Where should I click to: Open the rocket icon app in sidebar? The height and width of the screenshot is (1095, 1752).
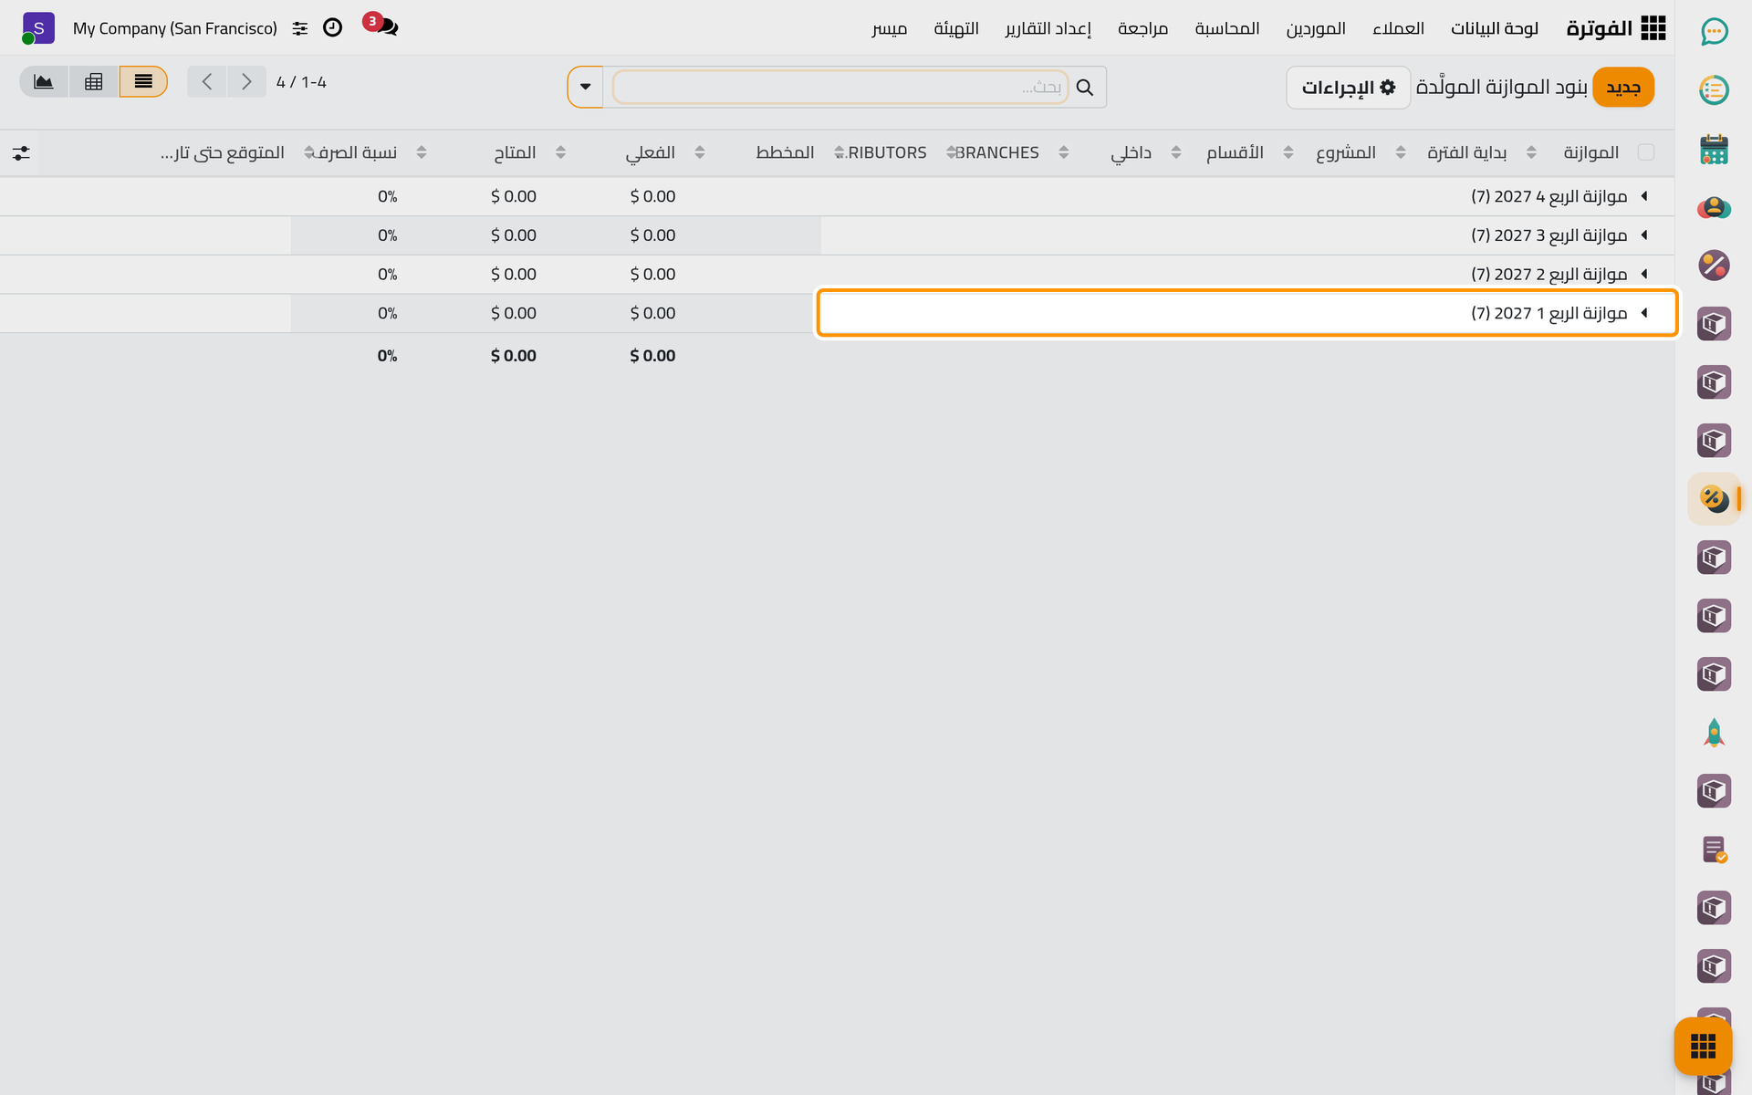(x=1714, y=733)
